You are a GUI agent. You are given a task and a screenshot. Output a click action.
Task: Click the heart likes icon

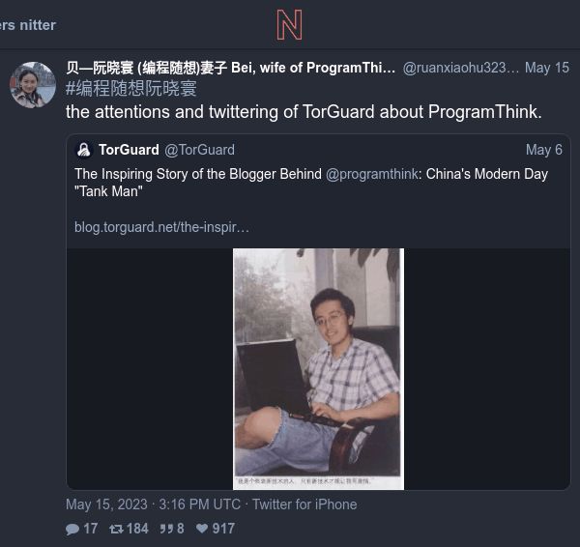pos(202,529)
